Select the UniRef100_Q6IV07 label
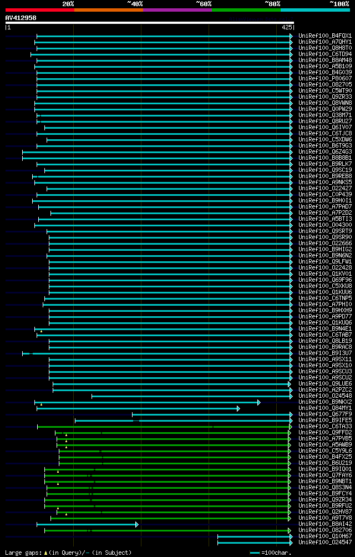The width and height of the screenshot is (355, 557). [325, 127]
